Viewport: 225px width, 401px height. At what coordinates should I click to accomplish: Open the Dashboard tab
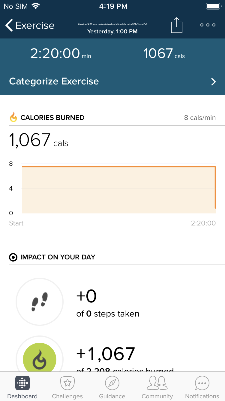pos(22,387)
